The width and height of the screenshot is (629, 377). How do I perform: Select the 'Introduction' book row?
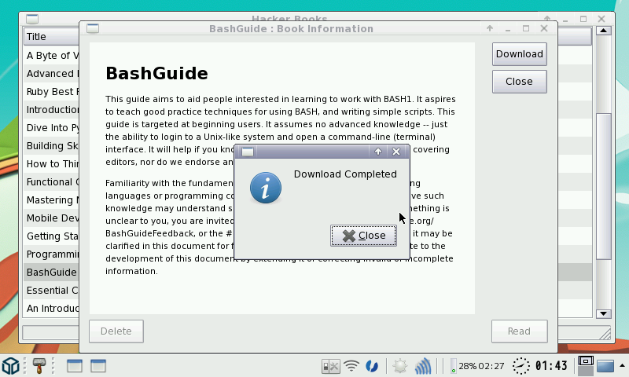51,110
